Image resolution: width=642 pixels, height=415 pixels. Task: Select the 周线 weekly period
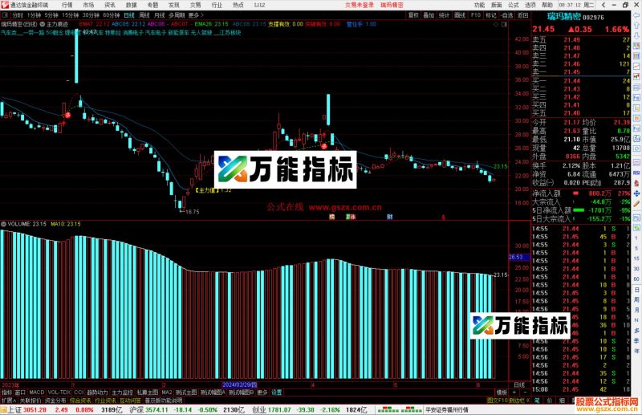pyautogui.click(x=144, y=15)
